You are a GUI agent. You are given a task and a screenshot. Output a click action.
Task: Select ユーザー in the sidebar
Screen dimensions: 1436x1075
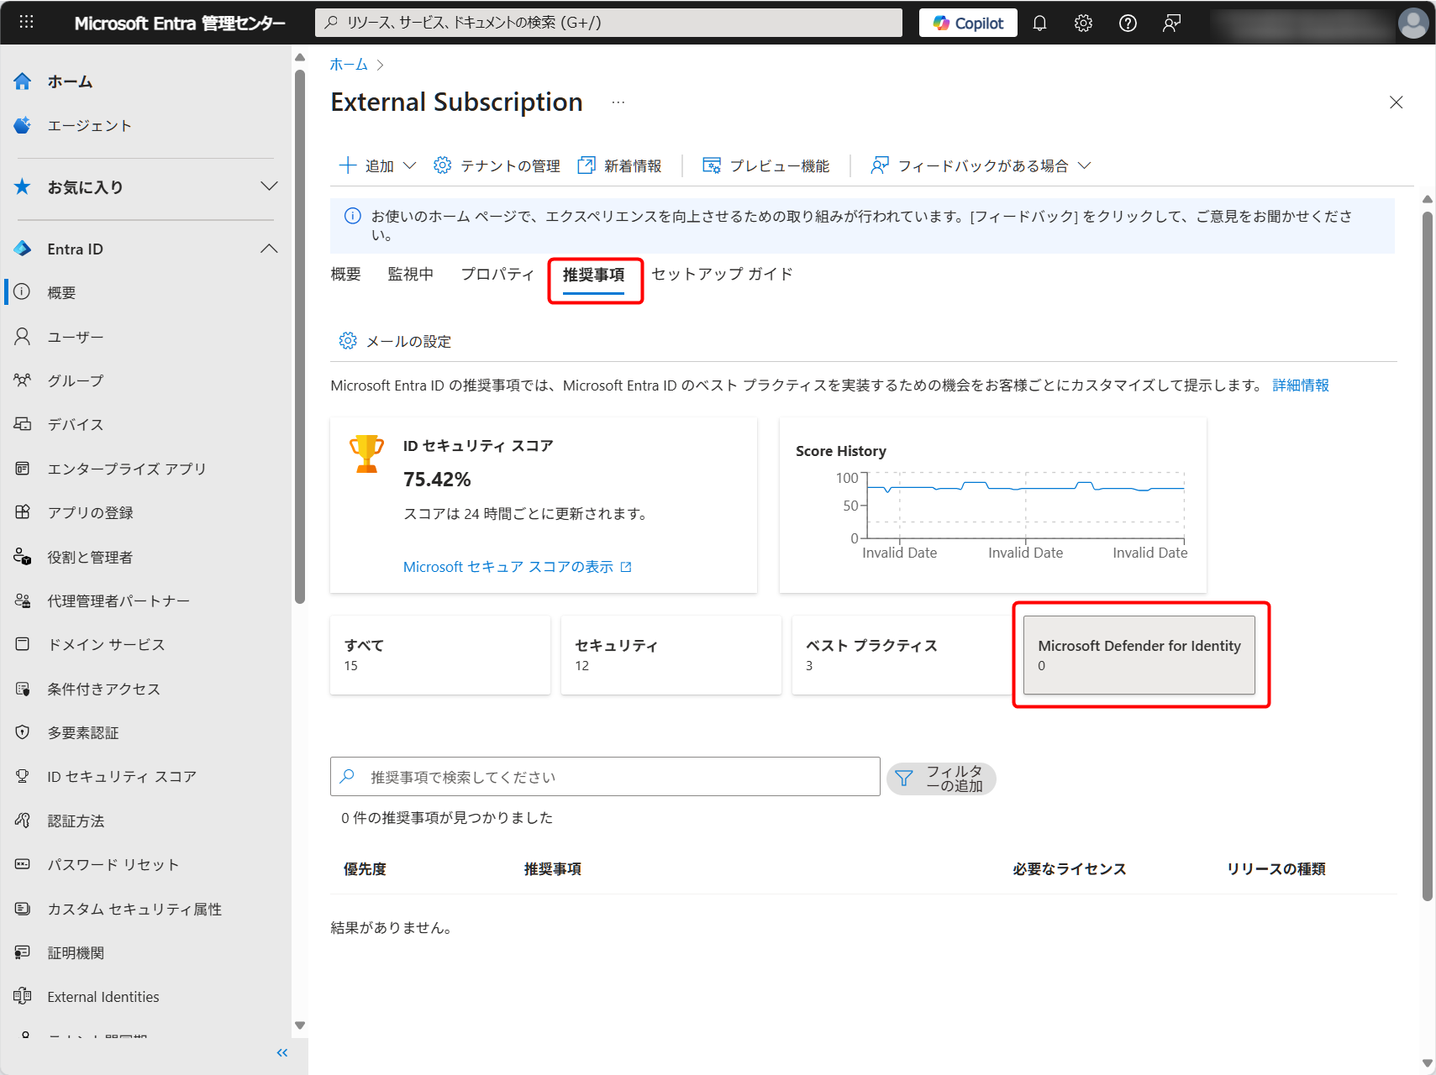pos(76,336)
